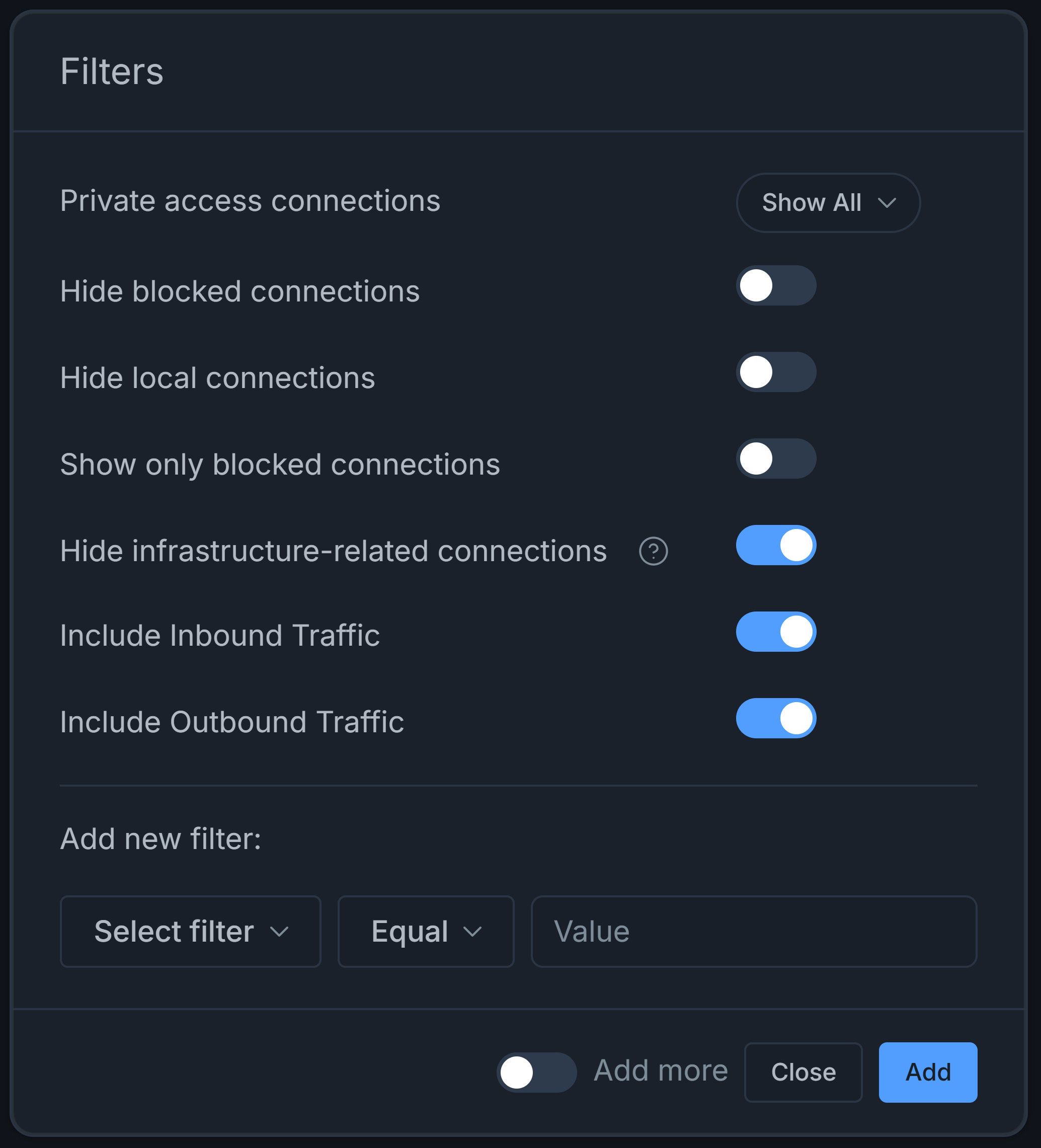Click the Select filter chevron icon
The width and height of the screenshot is (1041, 1148).
click(279, 932)
